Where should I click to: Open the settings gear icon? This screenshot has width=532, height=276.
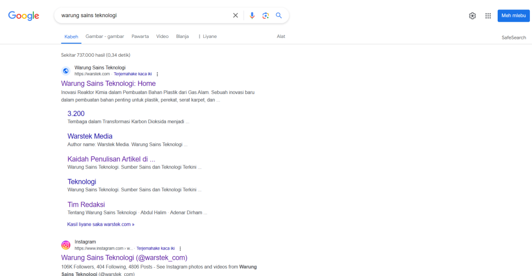[x=472, y=16]
